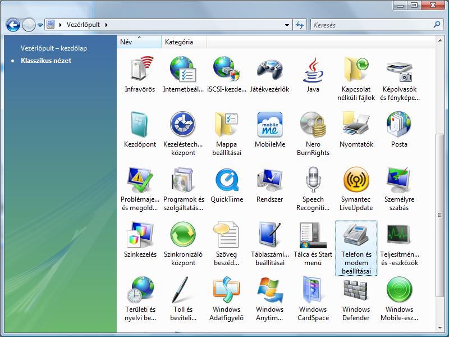Expand the recent pages dropdown beside Forward
This screenshot has height=337, width=449.
click(x=40, y=25)
